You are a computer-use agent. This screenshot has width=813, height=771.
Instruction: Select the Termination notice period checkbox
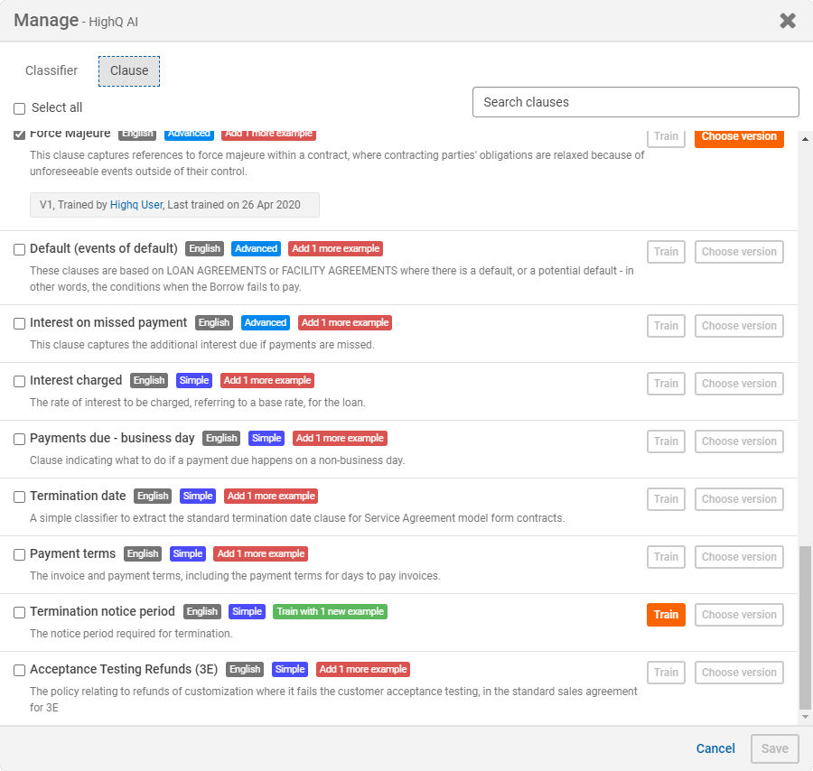click(19, 612)
